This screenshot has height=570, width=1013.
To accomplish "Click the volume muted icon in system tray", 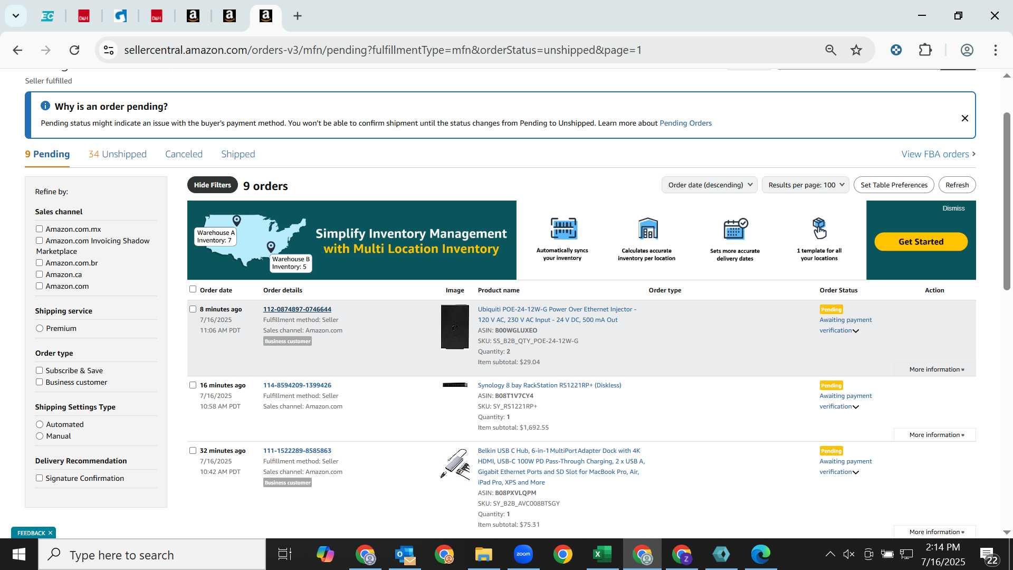I will [849, 554].
